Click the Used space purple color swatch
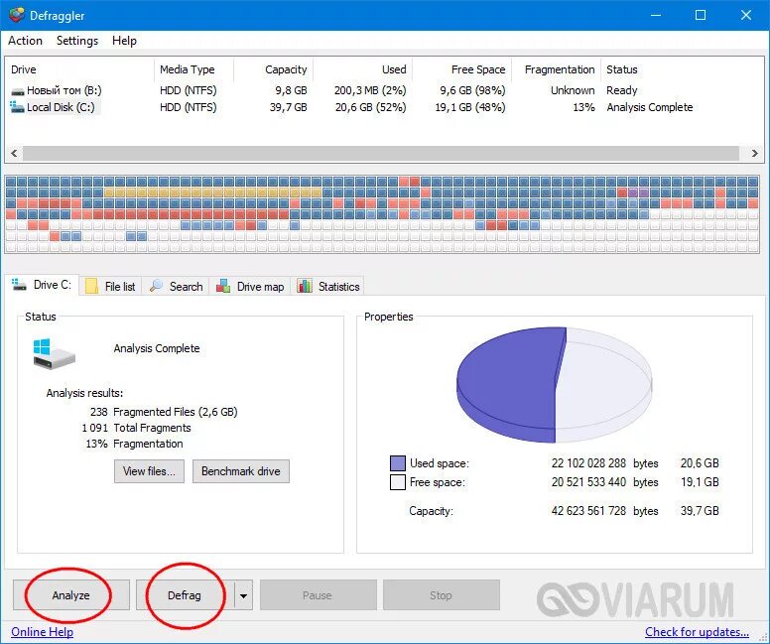Viewport: 770px width, 644px height. click(x=398, y=463)
